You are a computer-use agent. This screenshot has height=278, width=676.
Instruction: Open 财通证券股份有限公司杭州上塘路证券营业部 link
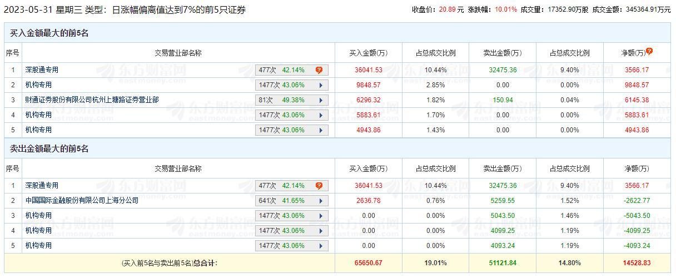[92, 100]
